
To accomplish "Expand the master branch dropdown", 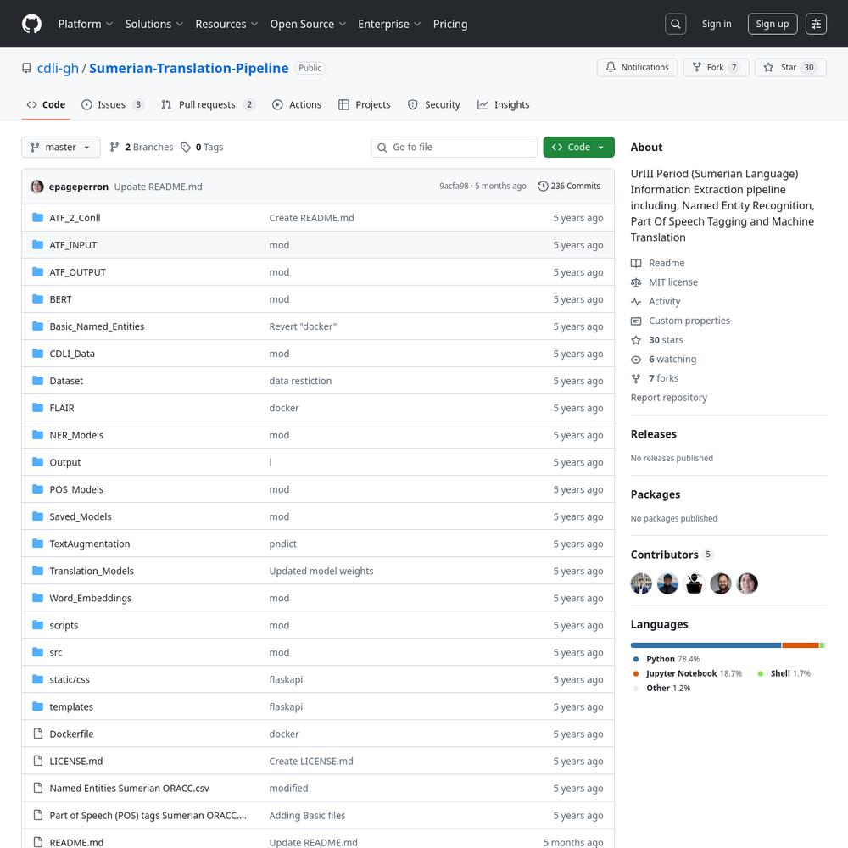I will point(60,148).
